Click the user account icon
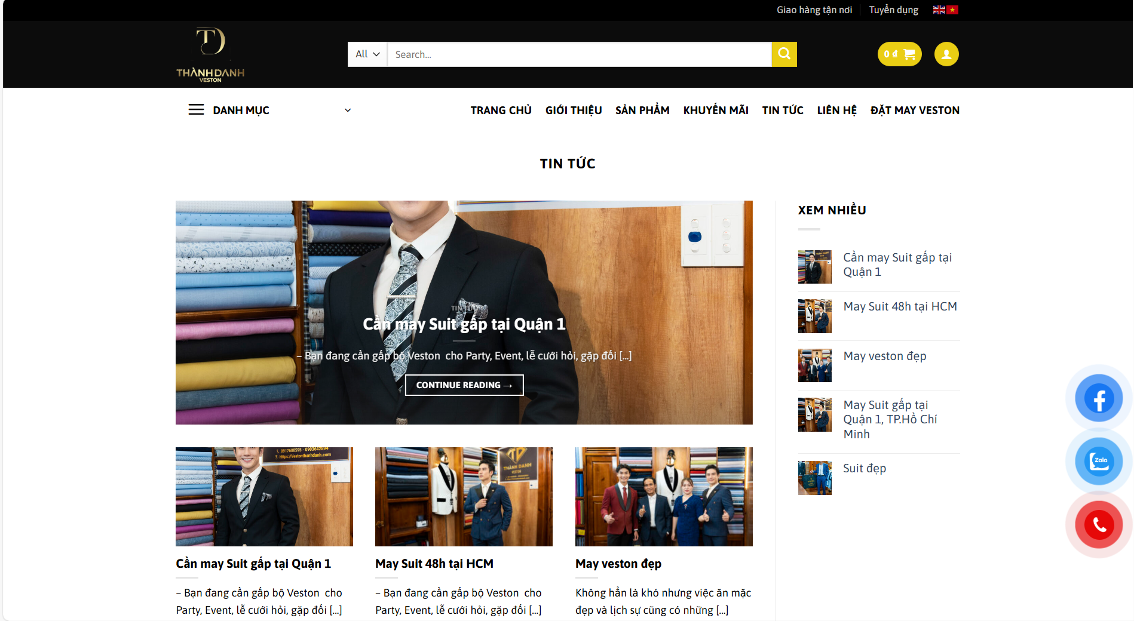The height and width of the screenshot is (621, 1134). coord(946,54)
